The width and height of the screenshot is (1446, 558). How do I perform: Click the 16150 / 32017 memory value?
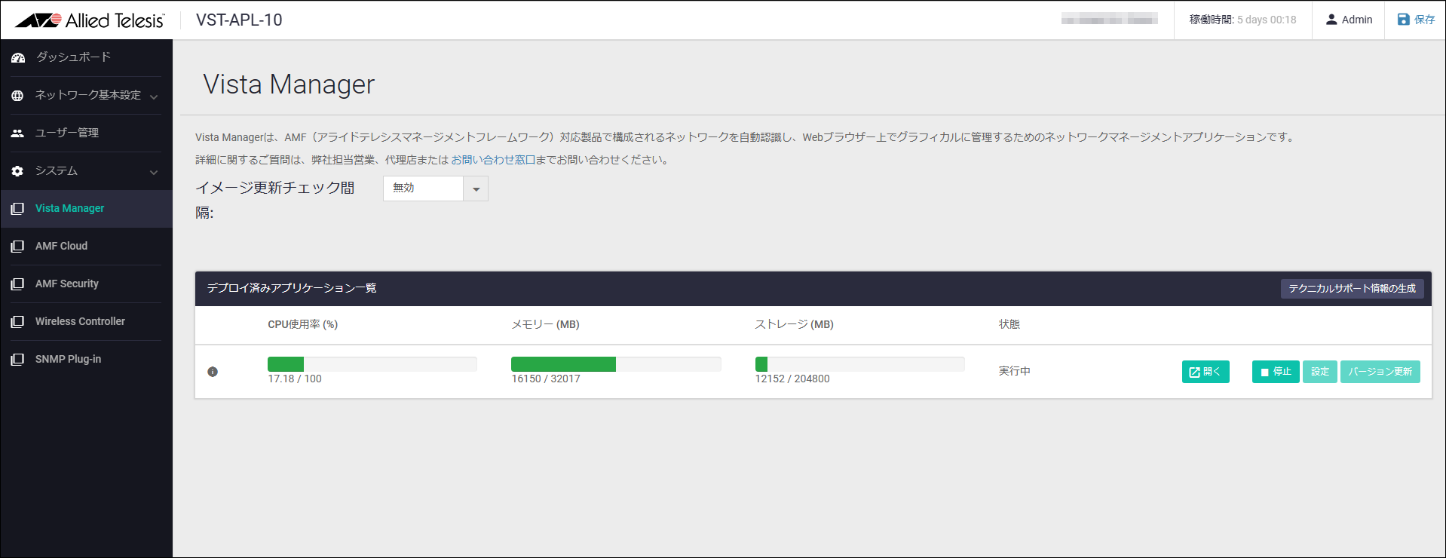point(546,379)
